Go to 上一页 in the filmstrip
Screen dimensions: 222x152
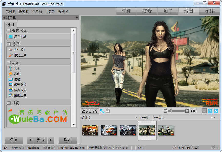(142, 117)
